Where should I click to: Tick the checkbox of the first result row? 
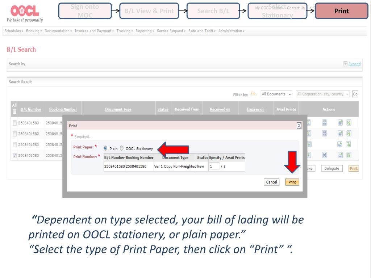click(14, 123)
